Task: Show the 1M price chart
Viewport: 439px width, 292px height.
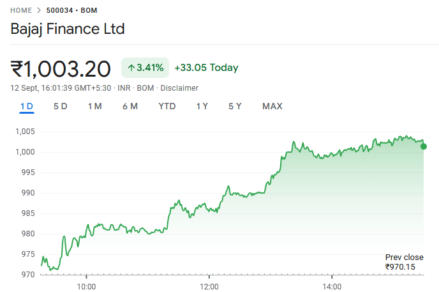Action: coord(94,106)
